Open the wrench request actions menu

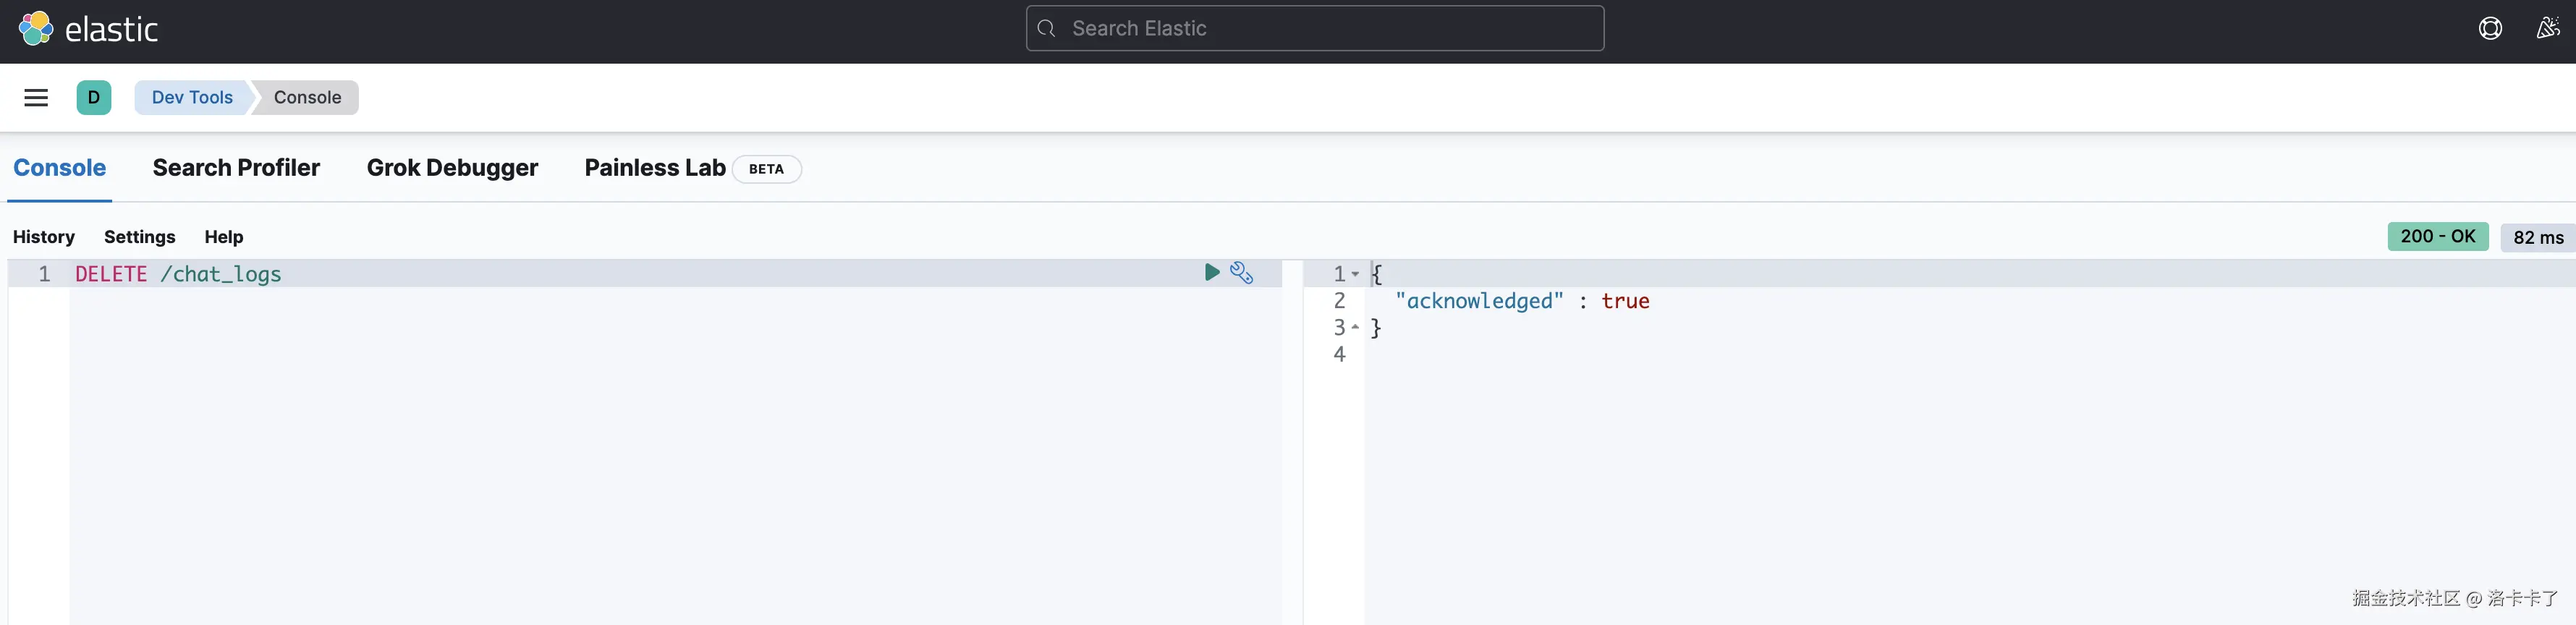1241,272
